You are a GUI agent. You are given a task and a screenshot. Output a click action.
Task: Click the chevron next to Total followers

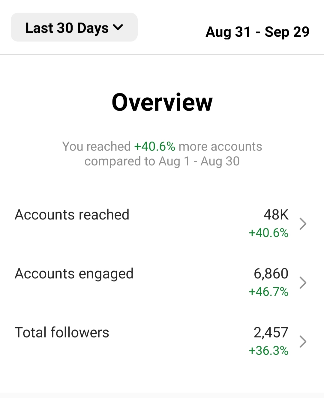click(303, 341)
